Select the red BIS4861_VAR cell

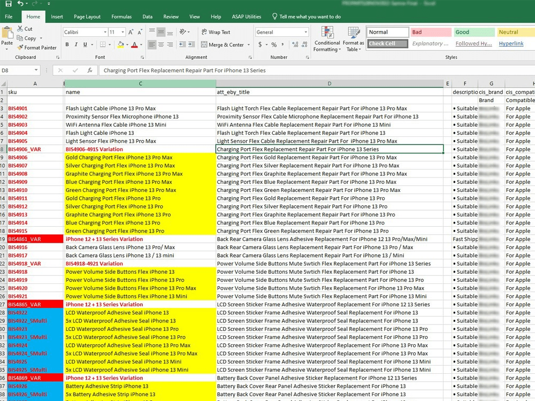(35, 240)
